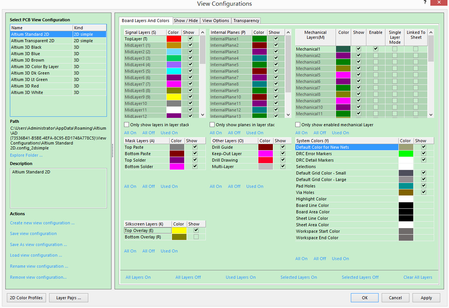Viewport: 449px width, 308px height.
Task: Click Remove view configuration link
Action: (38, 277)
